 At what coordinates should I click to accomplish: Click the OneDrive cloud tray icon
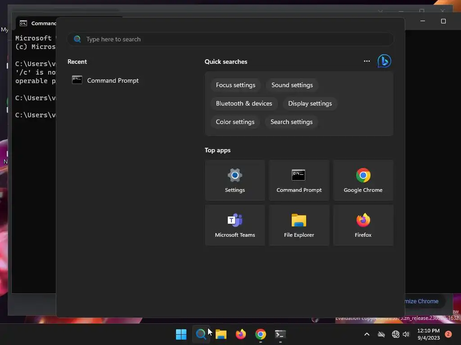pyautogui.click(x=381, y=334)
